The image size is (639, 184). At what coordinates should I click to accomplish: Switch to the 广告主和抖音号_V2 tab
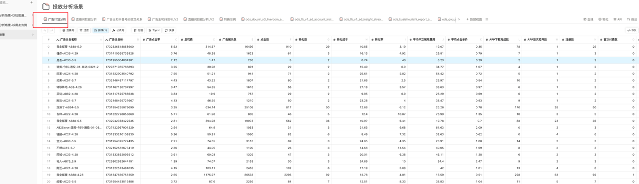tap(163, 19)
